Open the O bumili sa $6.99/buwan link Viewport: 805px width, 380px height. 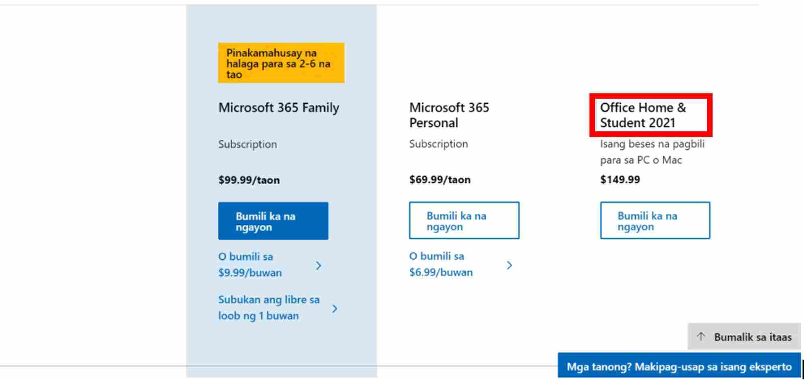point(441,264)
